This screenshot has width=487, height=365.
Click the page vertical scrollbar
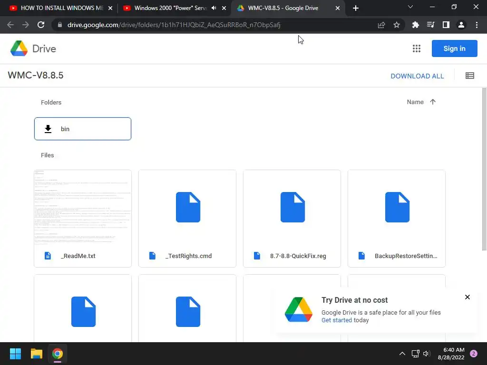(x=484, y=169)
